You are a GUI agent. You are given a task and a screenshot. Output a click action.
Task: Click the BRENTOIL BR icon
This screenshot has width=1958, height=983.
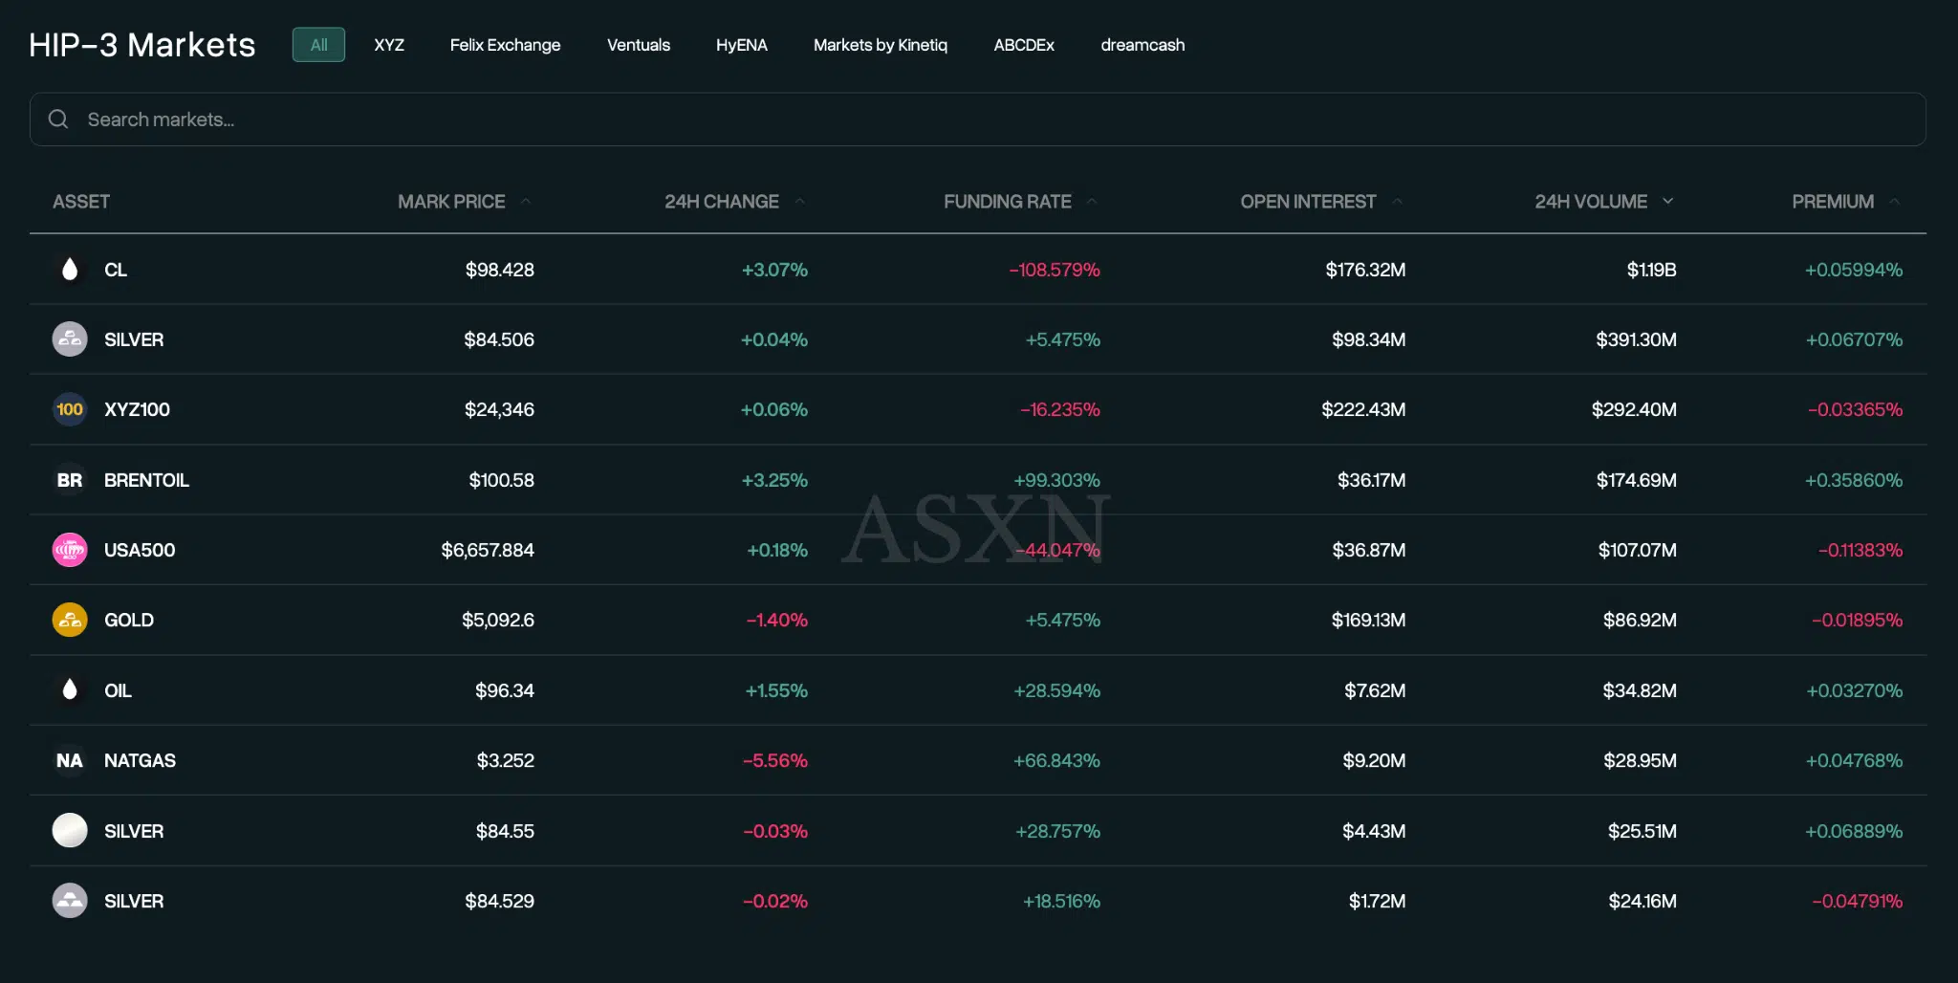pyautogui.click(x=69, y=480)
